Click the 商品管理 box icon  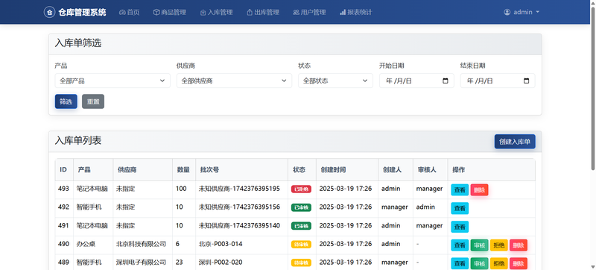(156, 13)
